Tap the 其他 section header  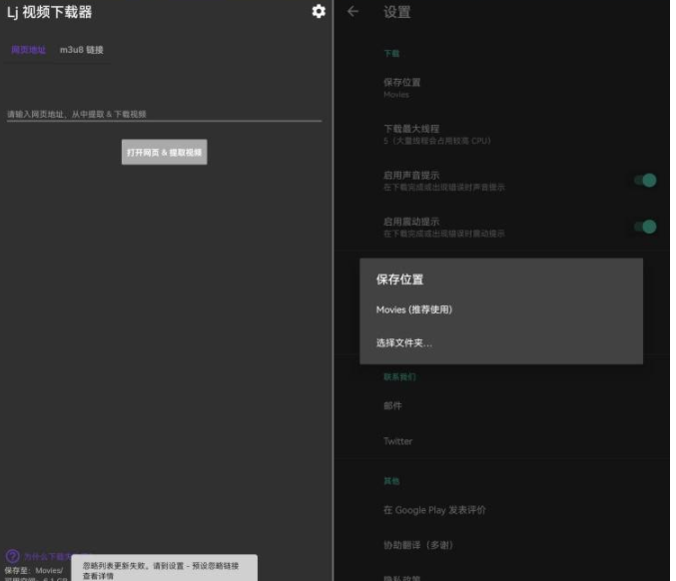(x=391, y=481)
